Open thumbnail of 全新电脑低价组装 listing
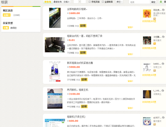Screen dimensions: 166x127 [x=55, y=18]
